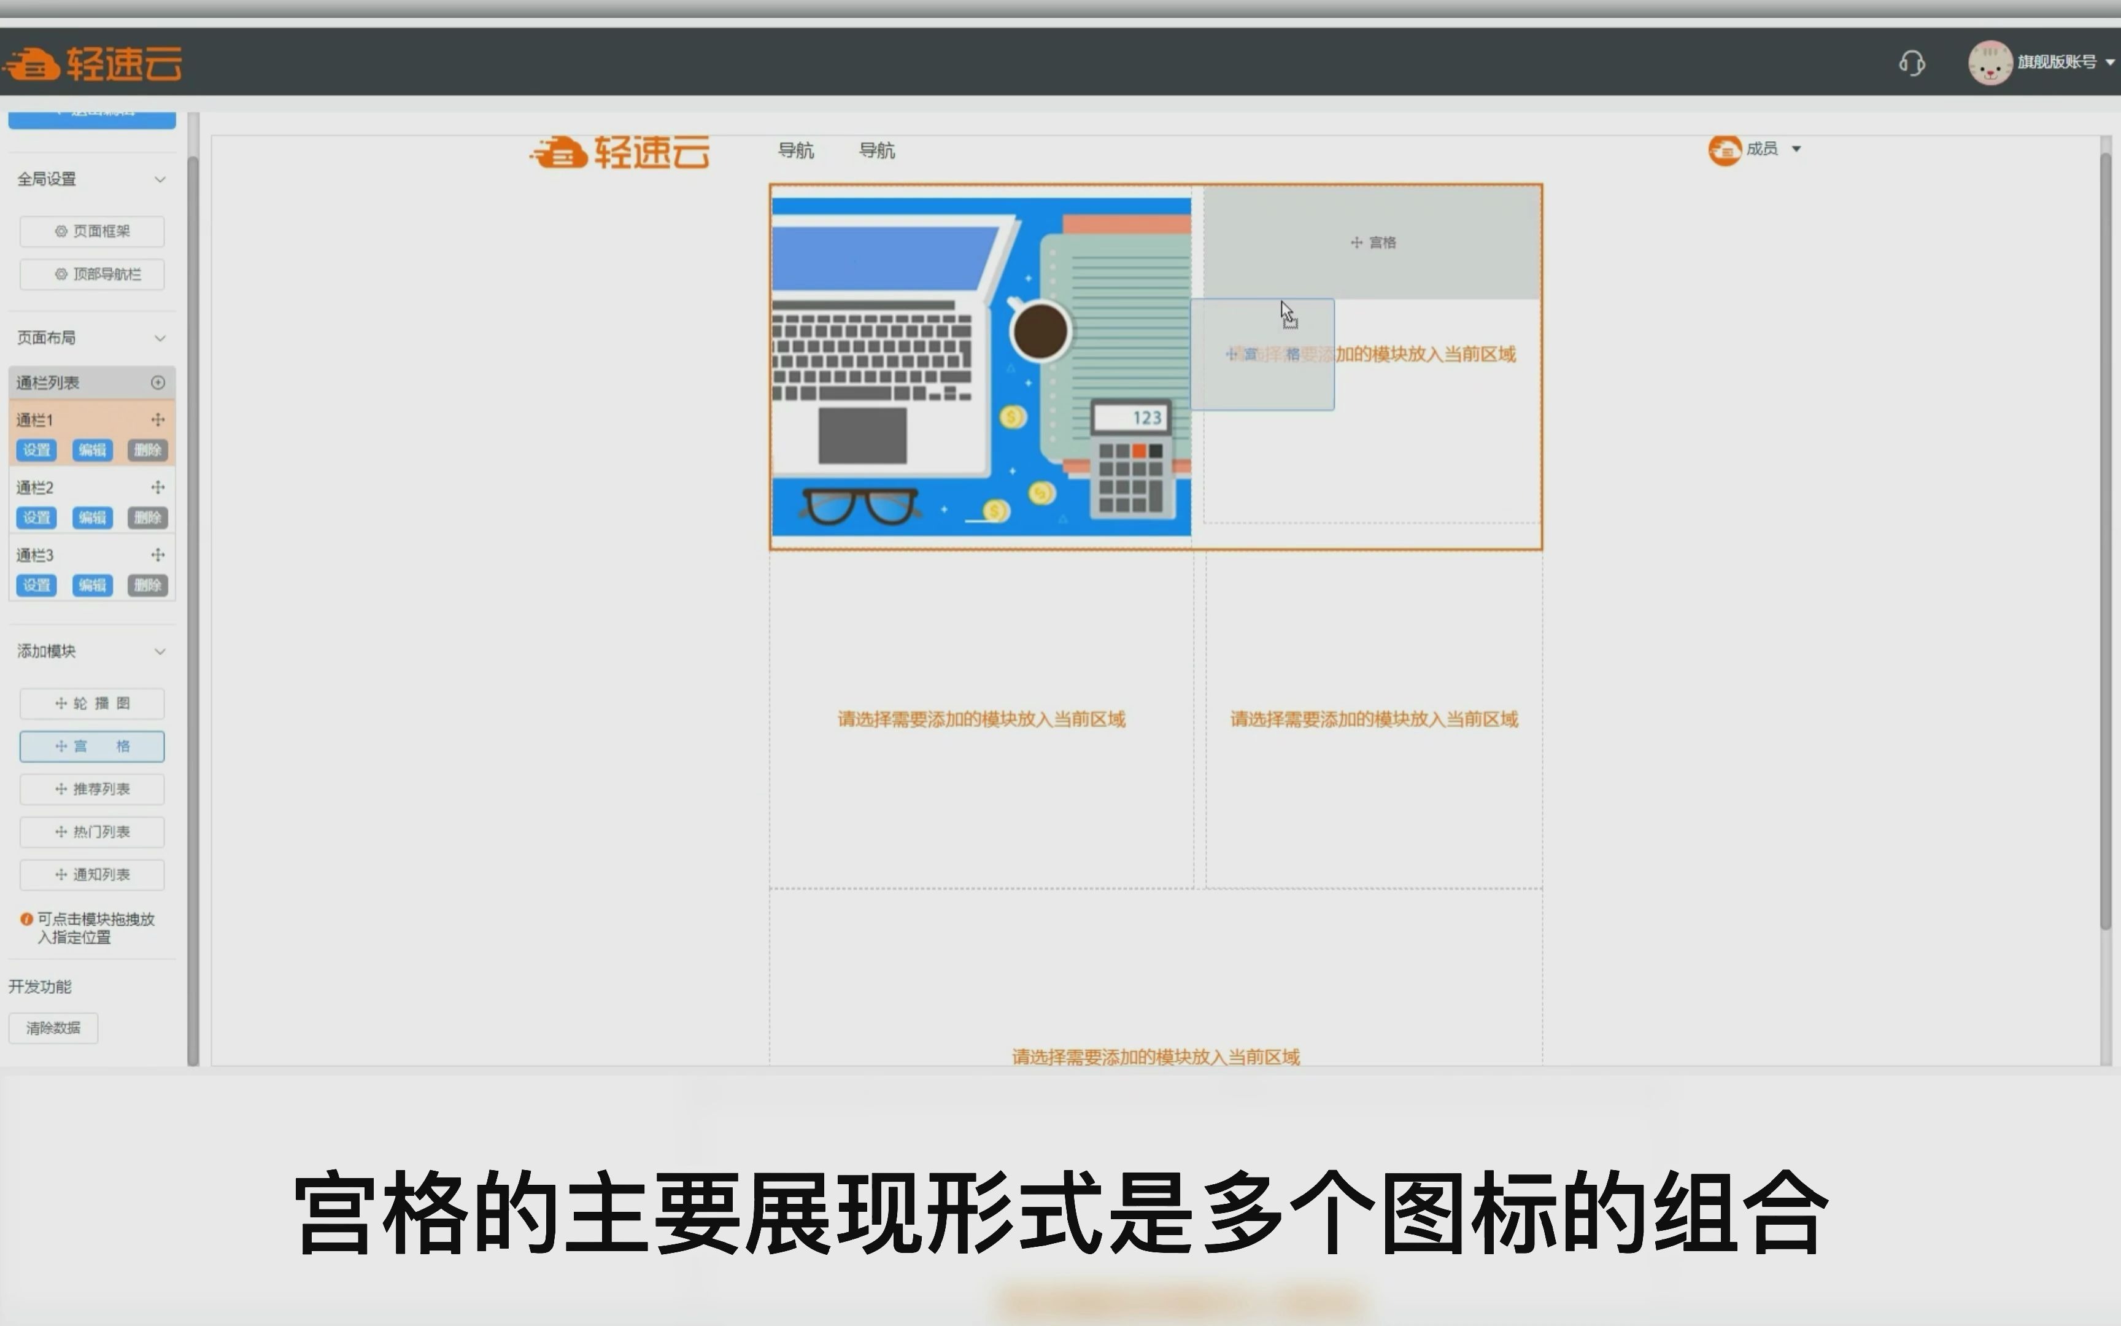The image size is (2121, 1326).
Task: Collapse the 全局设置 section
Action: [160, 179]
